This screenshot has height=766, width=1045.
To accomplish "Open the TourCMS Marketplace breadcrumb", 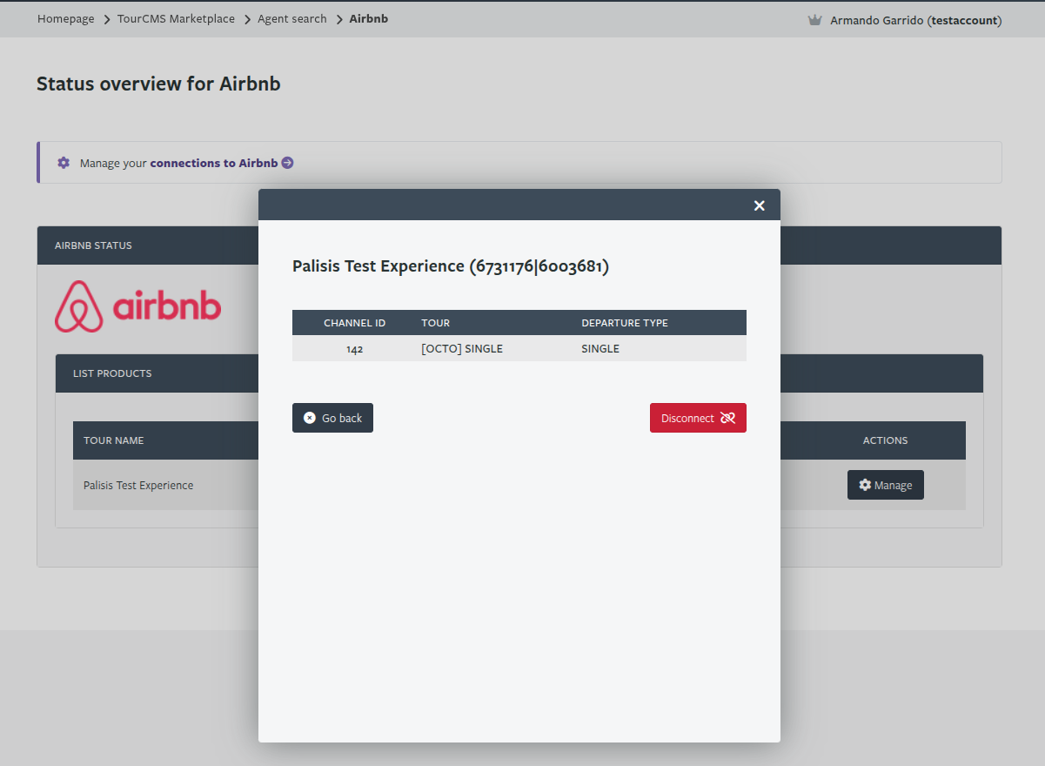I will tap(176, 18).
